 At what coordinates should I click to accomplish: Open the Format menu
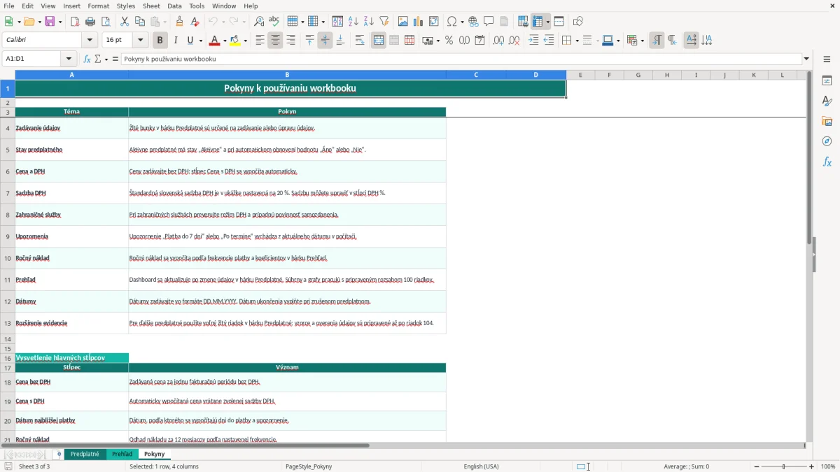tap(98, 6)
